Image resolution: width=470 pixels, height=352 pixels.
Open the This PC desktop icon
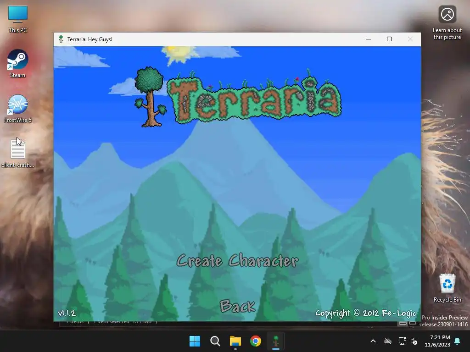pyautogui.click(x=18, y=19)
